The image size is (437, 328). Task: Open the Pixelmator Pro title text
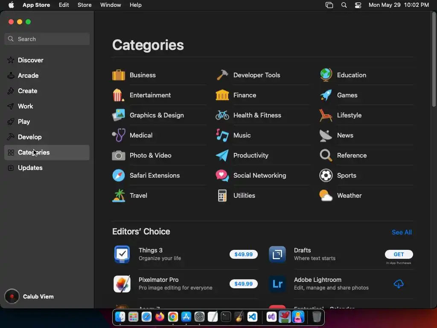159,280
